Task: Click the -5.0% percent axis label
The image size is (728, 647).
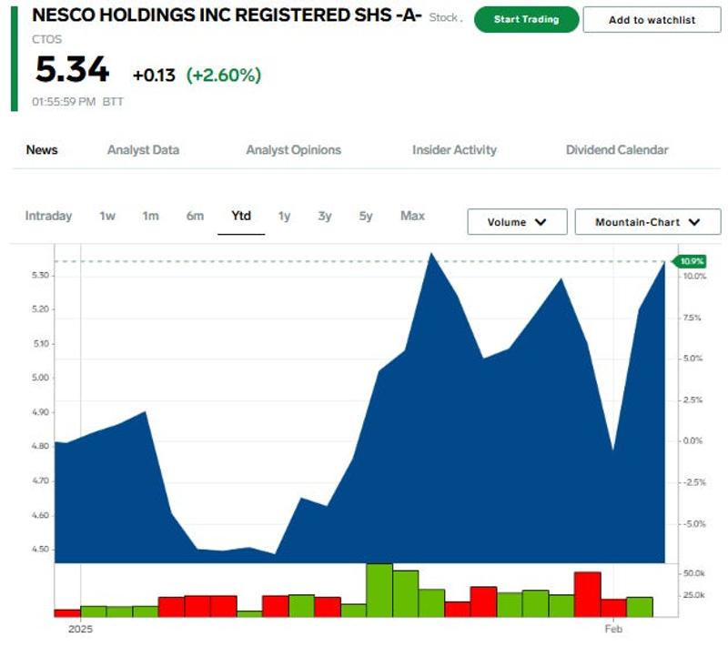Action: (694, 524)
